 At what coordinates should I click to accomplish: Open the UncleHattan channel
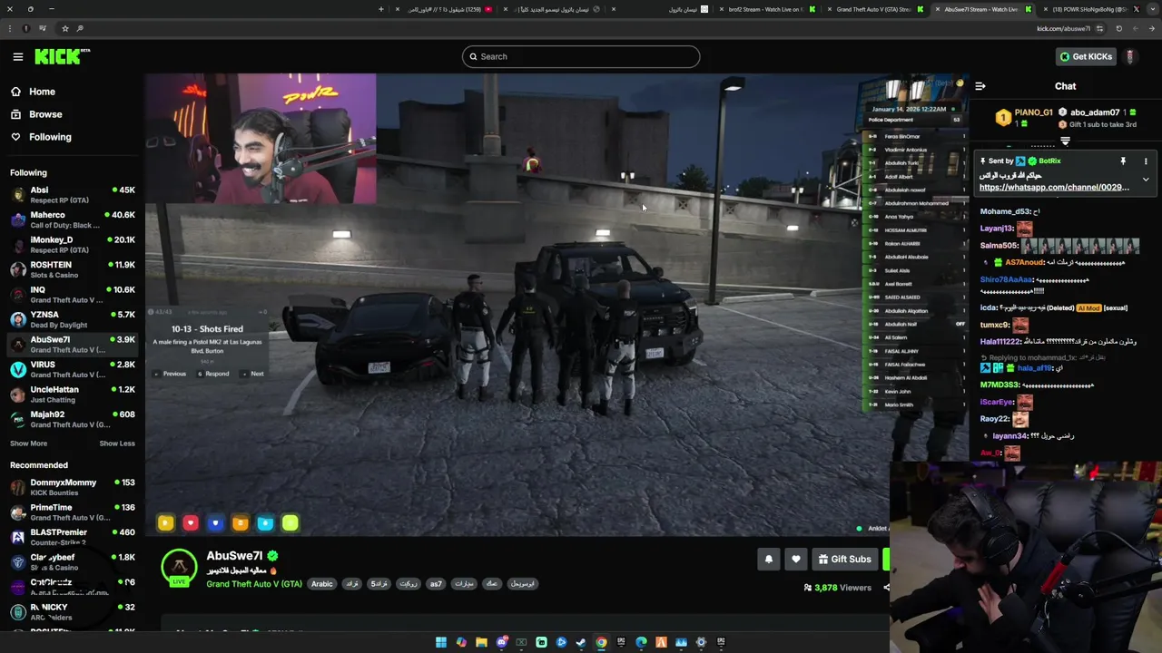click(73, 395)
